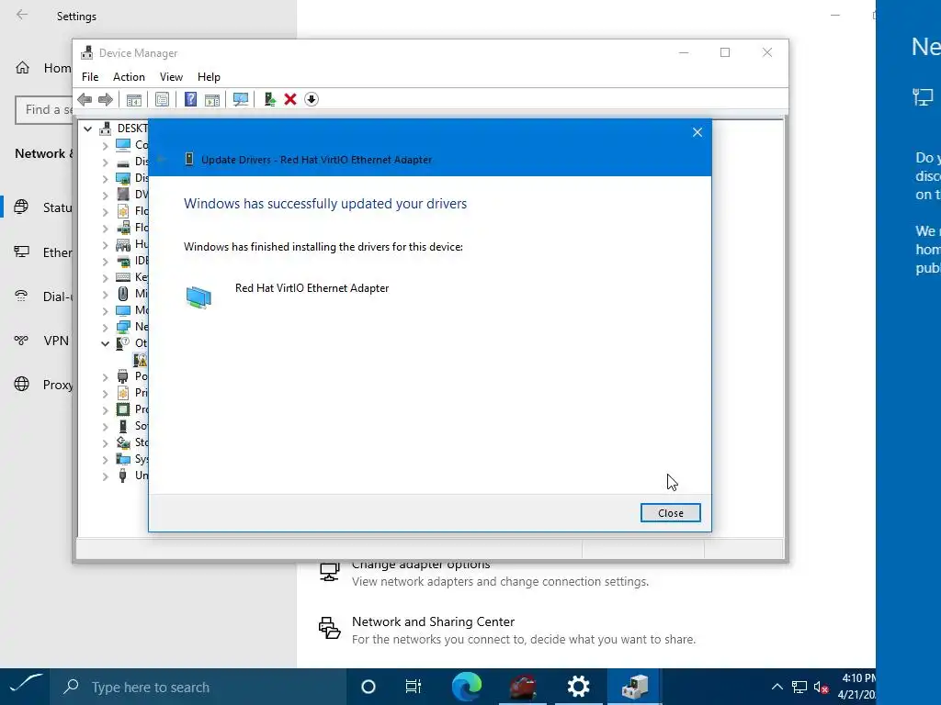Click the X on the Update Drivers dialog
The width and height of the screenshot is (941, 705).
[x=697, y=132]
